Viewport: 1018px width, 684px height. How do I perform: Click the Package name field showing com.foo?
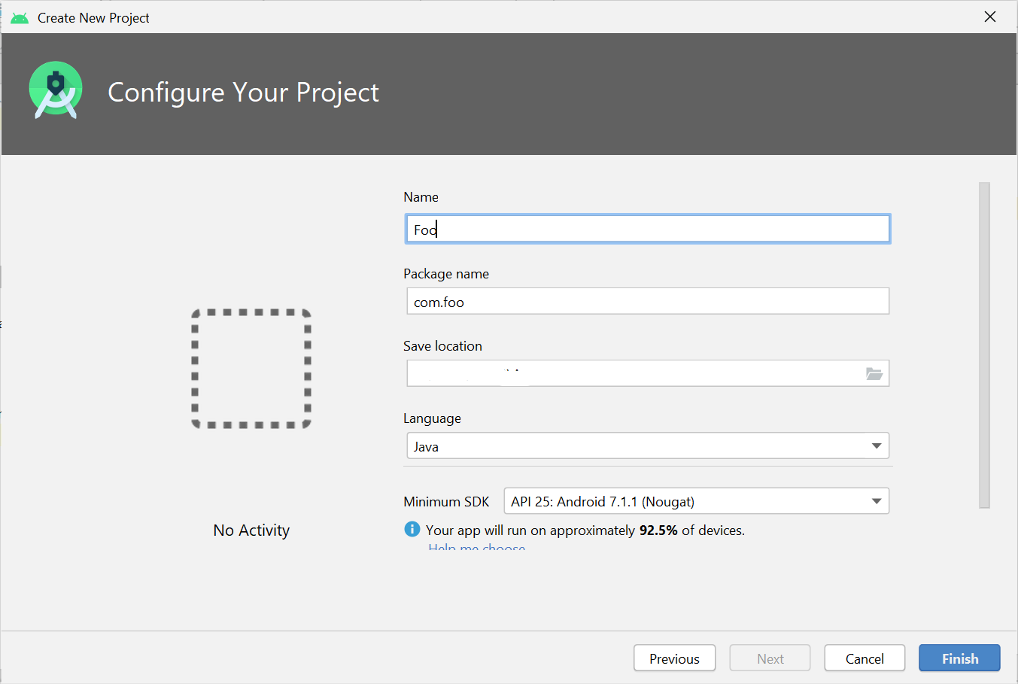tap(647, 301)
